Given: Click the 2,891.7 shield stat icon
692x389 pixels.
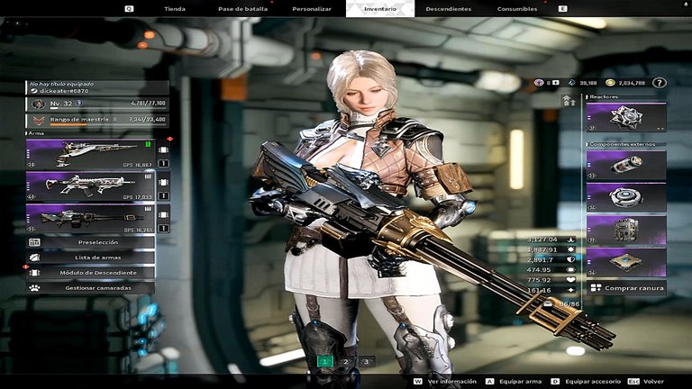Looking at the screenshot, I should (570, 259).
